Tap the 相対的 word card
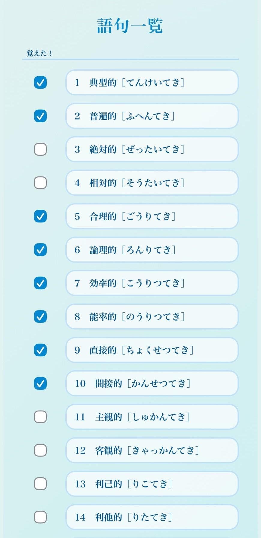261x538 pixels. point(152,183)
